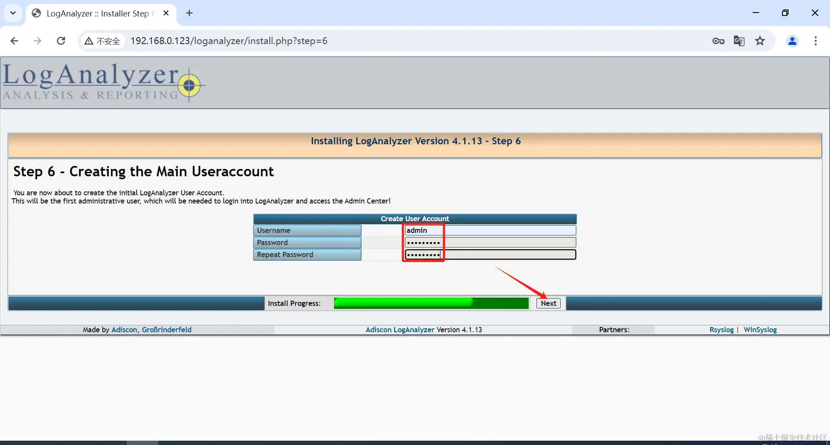Open the WinSyslog partner link
Screen dimensions: 830x445
pos(760,330)
